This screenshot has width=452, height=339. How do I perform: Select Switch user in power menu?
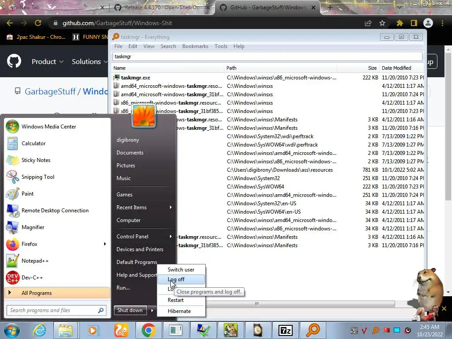click(x=181, y=270)
